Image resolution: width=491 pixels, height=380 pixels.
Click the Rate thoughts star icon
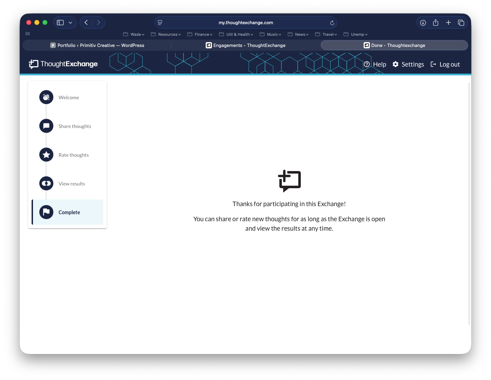tap(46, 155)
